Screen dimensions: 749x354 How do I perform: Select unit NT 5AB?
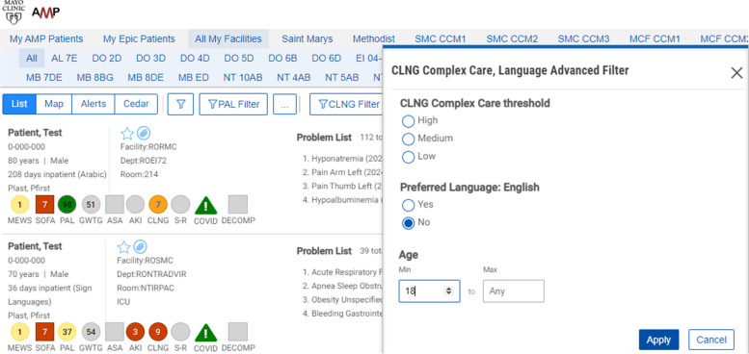(x=342, y=77)
